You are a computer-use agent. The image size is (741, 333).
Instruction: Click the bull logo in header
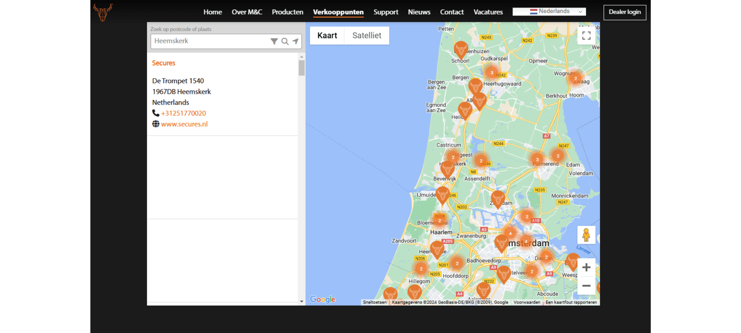[x=103, y=12]
